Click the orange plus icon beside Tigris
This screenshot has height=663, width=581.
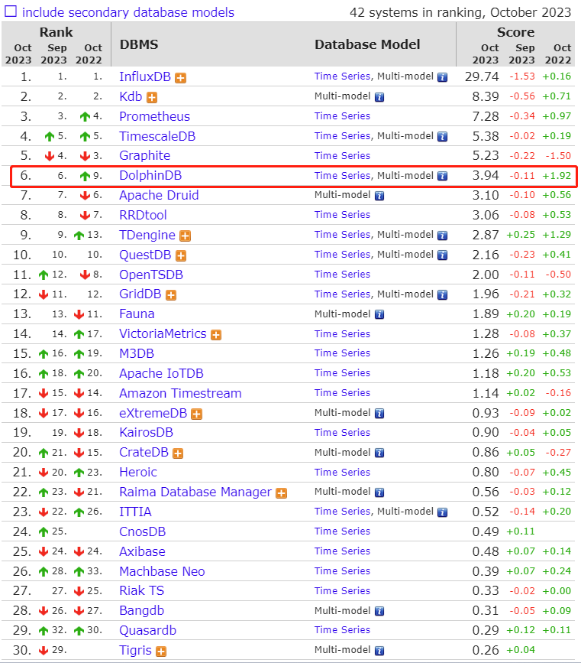click(x=161, y=652)
